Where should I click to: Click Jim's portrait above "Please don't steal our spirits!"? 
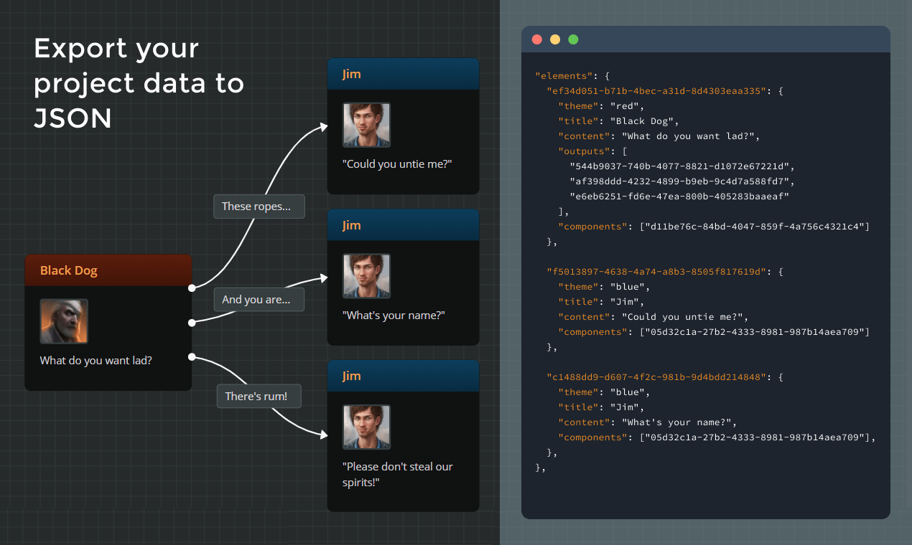pos(366,427)
